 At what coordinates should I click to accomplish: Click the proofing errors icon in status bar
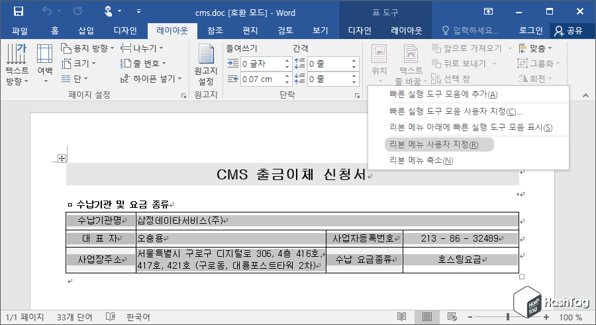point(110,316)
